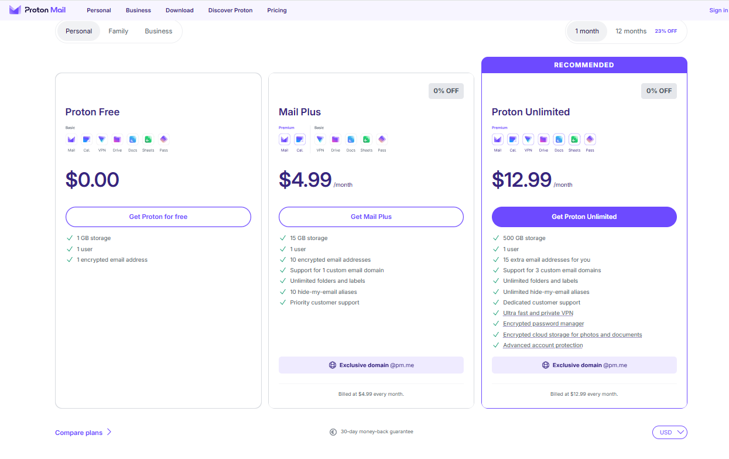Click 500 GB storage feature text
The height and width of the screenshot is (459, 729).
[524, 238]
